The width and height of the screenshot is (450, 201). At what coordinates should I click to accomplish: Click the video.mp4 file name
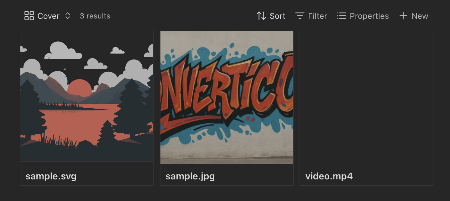coord(329,176)
